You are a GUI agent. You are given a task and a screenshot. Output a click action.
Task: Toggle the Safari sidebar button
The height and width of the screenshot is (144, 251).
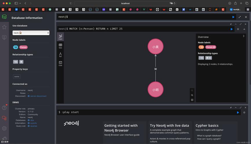[16, 3]
